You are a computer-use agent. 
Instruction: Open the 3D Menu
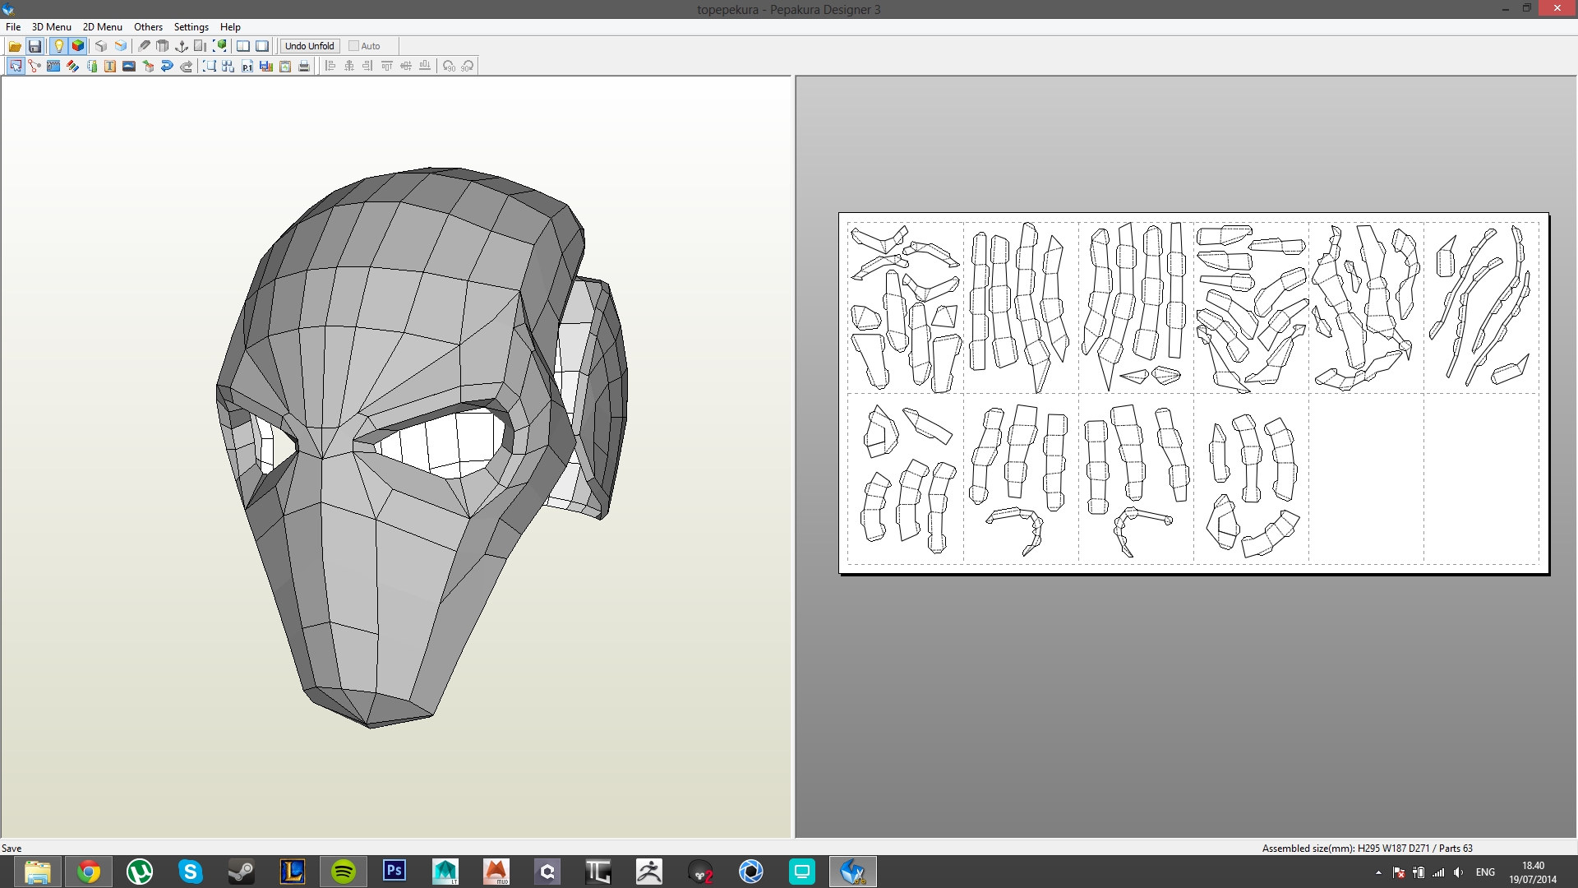[52, 26]
